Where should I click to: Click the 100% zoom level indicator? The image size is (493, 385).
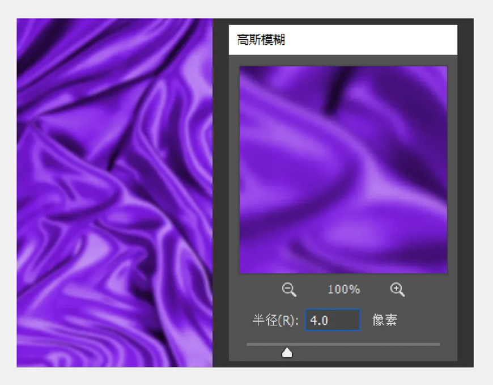tap(343, 290)
